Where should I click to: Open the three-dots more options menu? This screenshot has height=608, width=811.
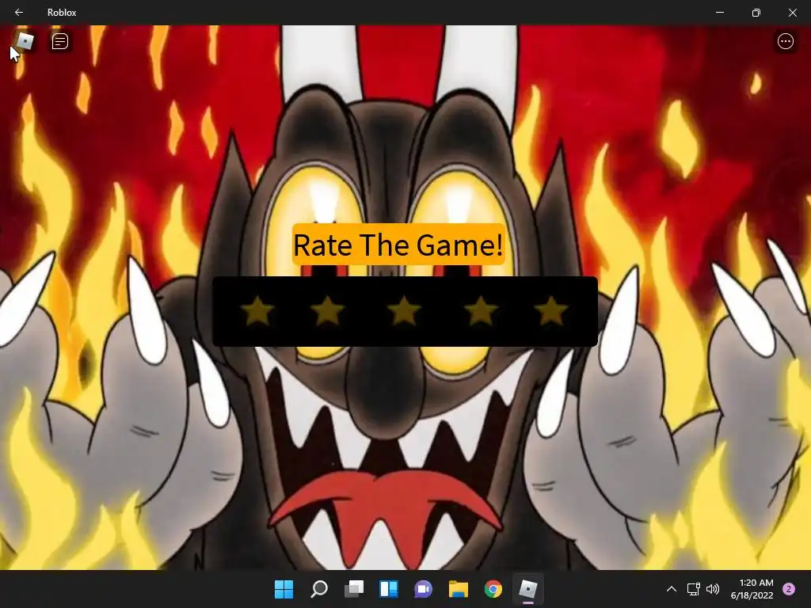click(785, 41)
